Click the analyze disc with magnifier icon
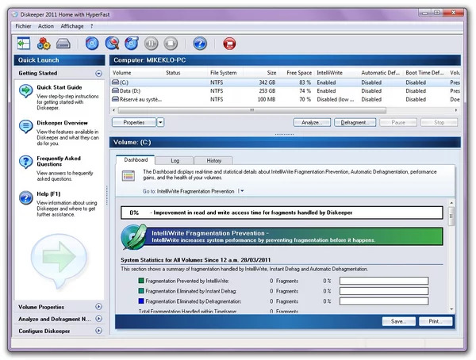Screen dimensions: 476x360 pos(112,44)
